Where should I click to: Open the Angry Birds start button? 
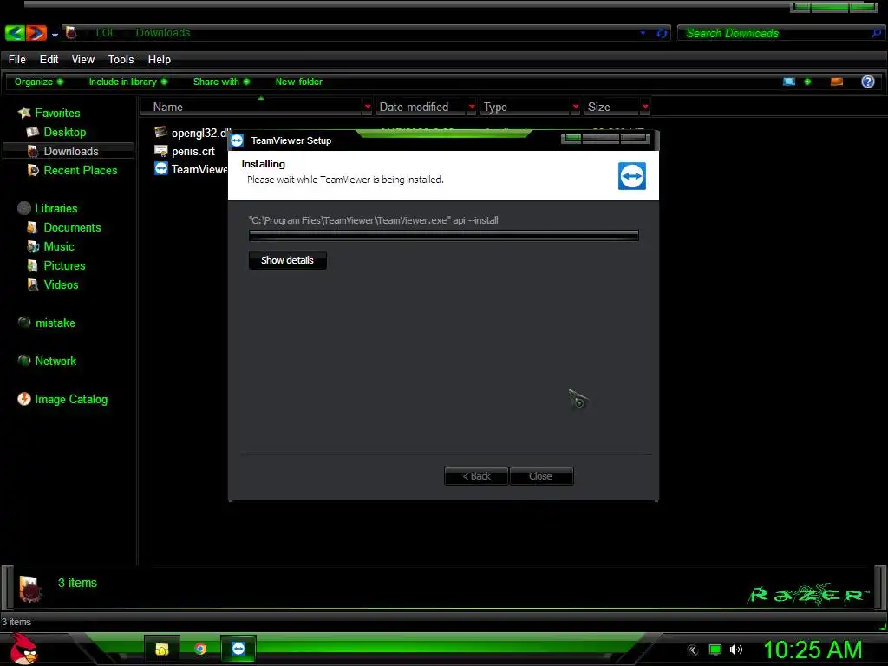tap(24, 649)
